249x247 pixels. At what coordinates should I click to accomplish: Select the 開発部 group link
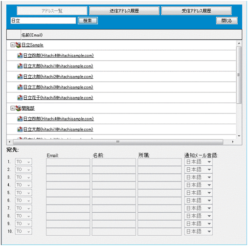click(28, 108)
